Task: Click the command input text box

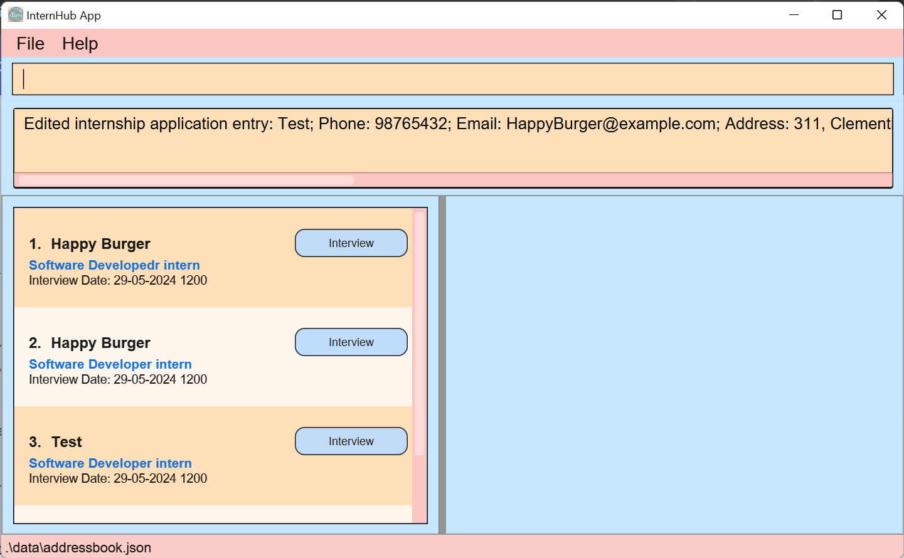Action: [x=452, y=79]
